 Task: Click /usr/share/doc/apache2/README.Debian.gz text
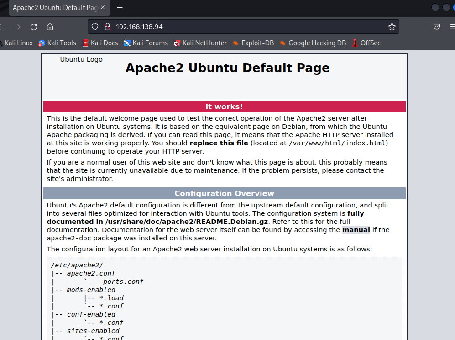point(187,222)
